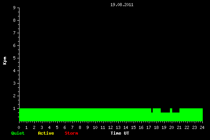This screenshot has height=140, width=210.
Task: Click hour 19 on time axis
Action: point(164,127)
